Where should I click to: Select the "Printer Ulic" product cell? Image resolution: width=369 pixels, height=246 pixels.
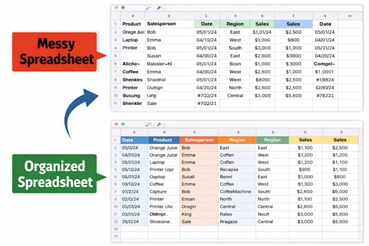click(x=164, y=206)
